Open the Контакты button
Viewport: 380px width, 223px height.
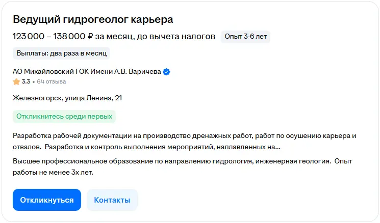click(112, 200)
